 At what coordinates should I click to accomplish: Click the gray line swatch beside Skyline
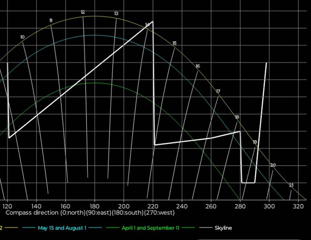[205, 228]
